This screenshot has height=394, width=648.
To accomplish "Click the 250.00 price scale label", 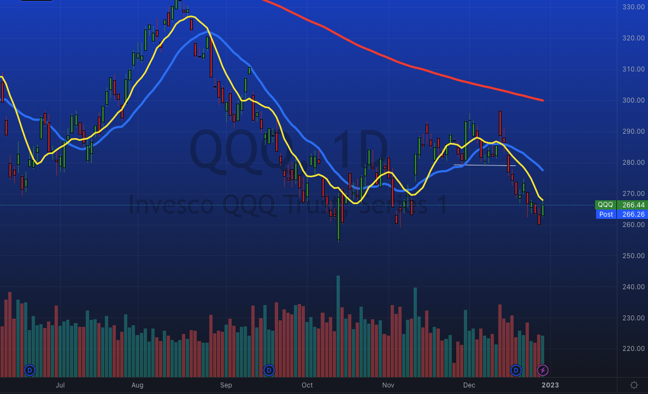I will pos(634,255).
